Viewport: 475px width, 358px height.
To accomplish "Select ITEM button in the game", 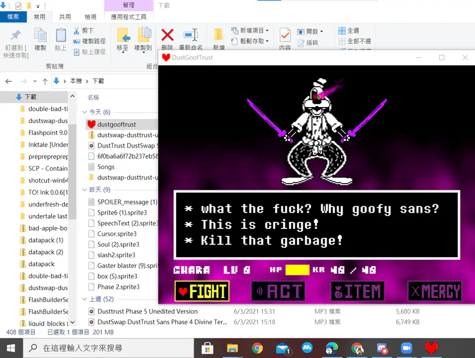I will (357, 291).
